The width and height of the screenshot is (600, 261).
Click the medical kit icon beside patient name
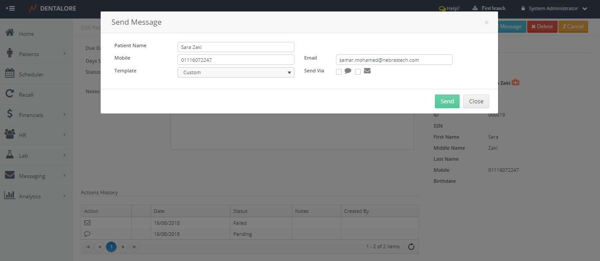click(x=515, y=83)
